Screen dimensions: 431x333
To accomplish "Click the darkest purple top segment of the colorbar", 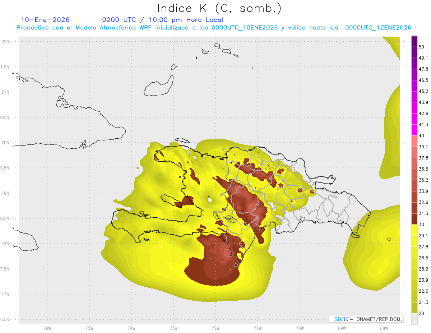I will (x=414, y=42).
